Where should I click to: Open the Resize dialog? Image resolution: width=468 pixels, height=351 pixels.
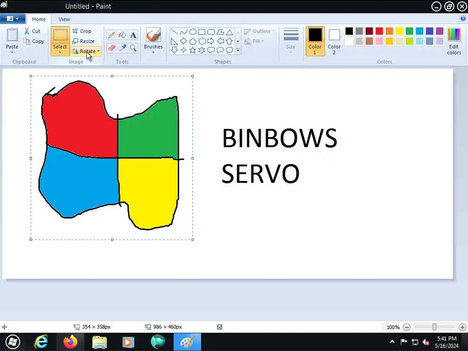(x=84, y=41)
